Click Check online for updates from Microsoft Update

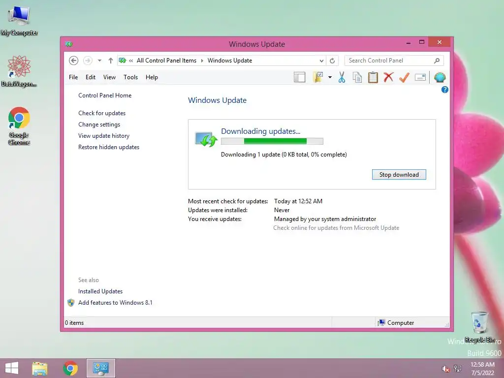[336, 227]
